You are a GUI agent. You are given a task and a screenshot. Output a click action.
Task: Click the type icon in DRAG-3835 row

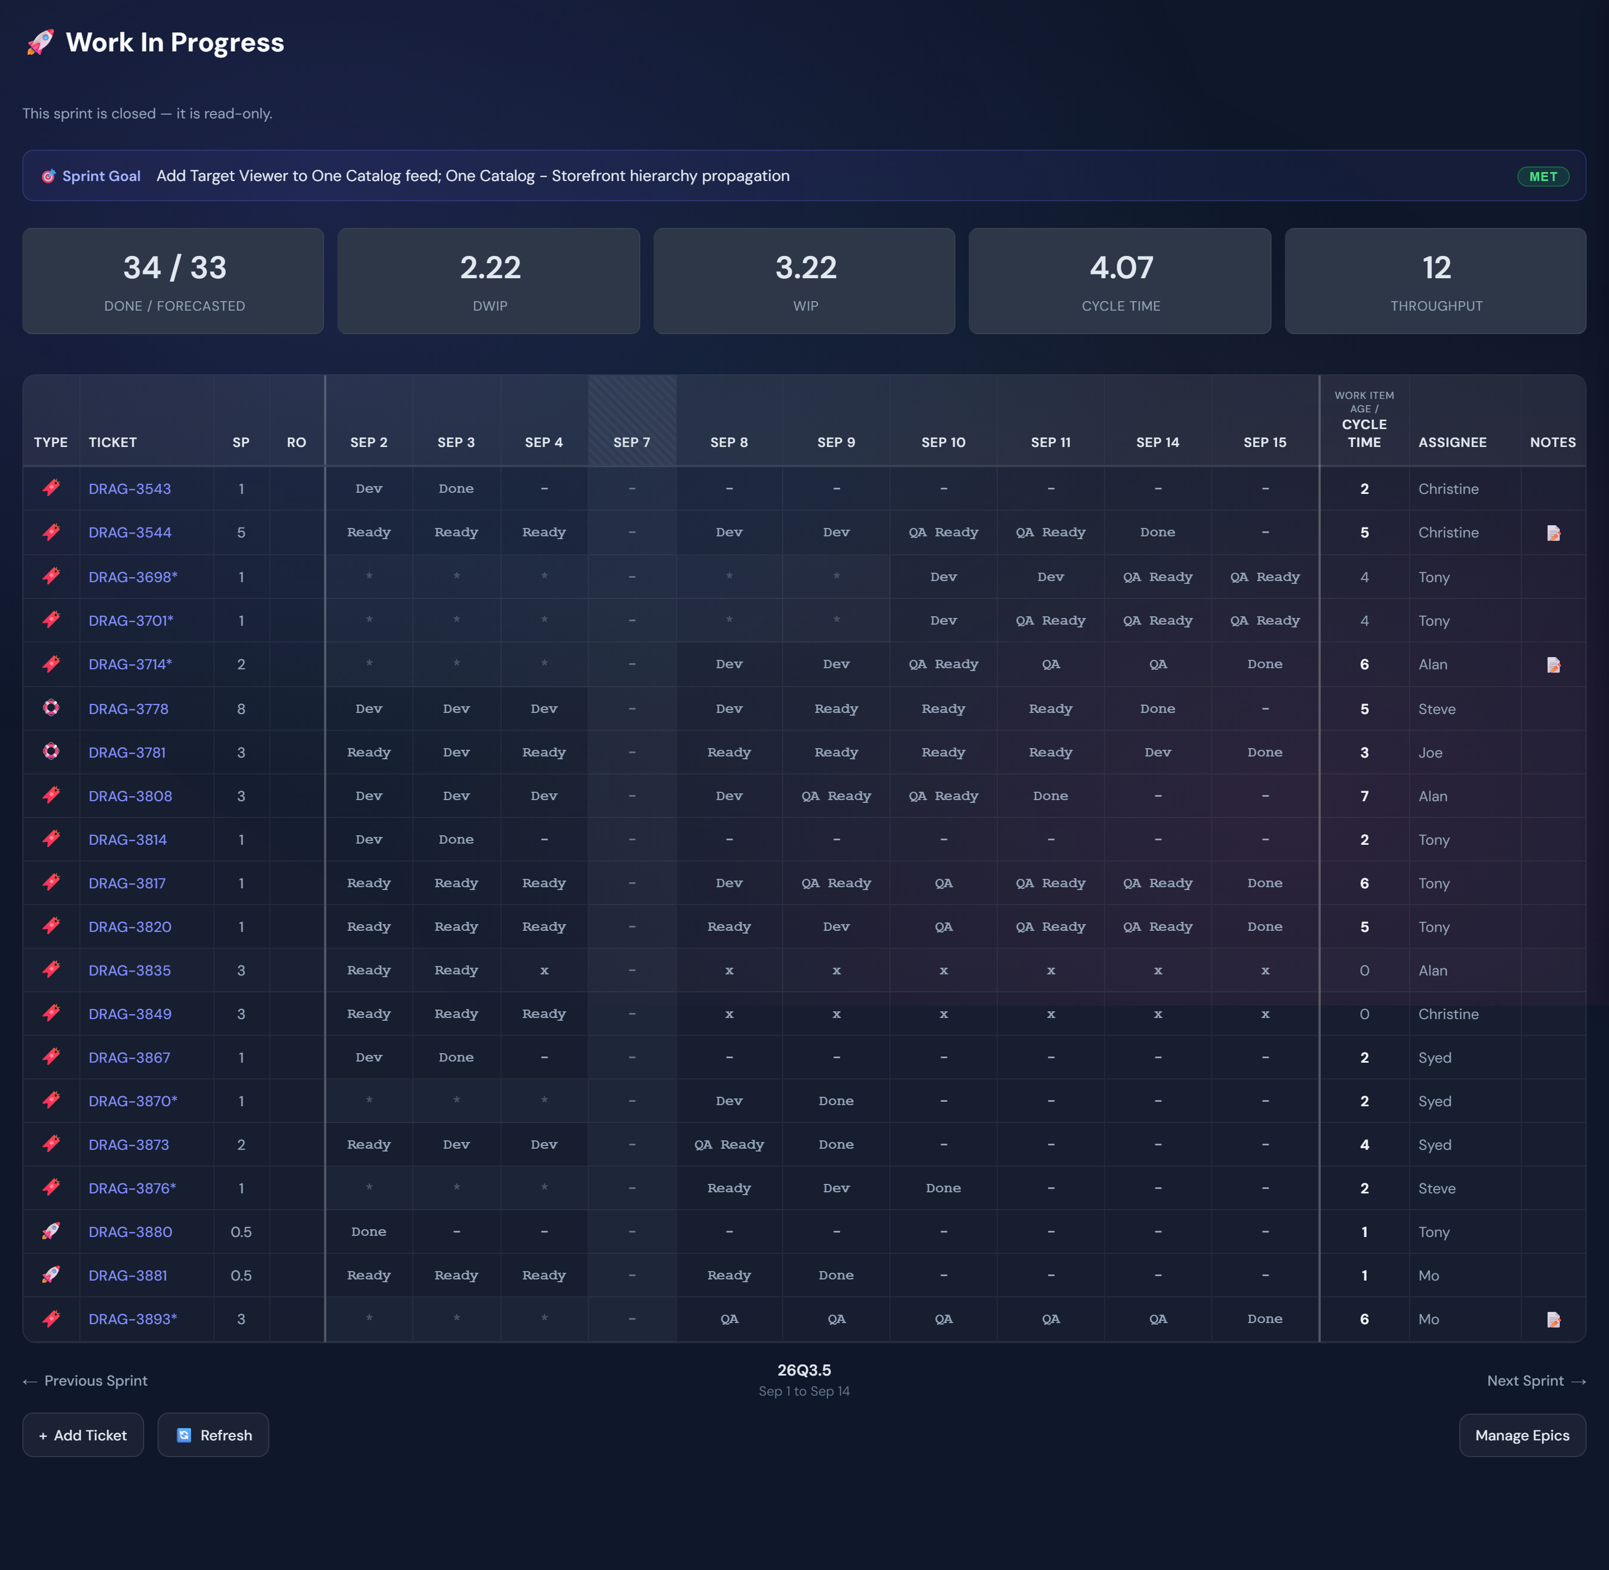click(51, 970)
